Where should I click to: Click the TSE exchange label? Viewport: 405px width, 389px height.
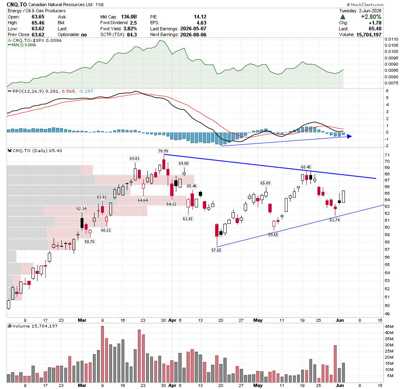[x=100, y=5]
